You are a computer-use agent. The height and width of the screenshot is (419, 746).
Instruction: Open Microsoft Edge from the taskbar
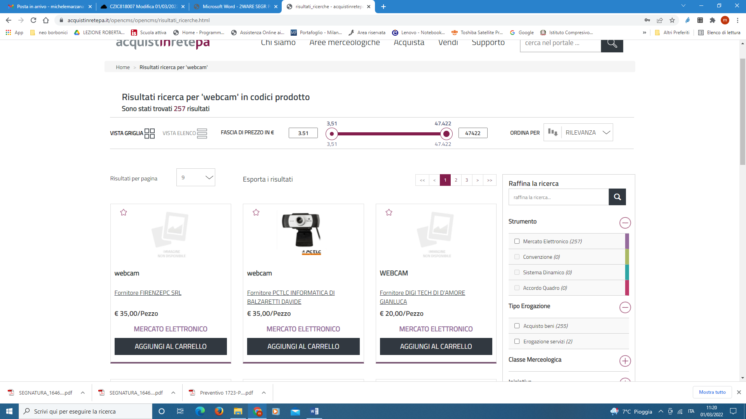pyautogui.click(x=200, y=411)
